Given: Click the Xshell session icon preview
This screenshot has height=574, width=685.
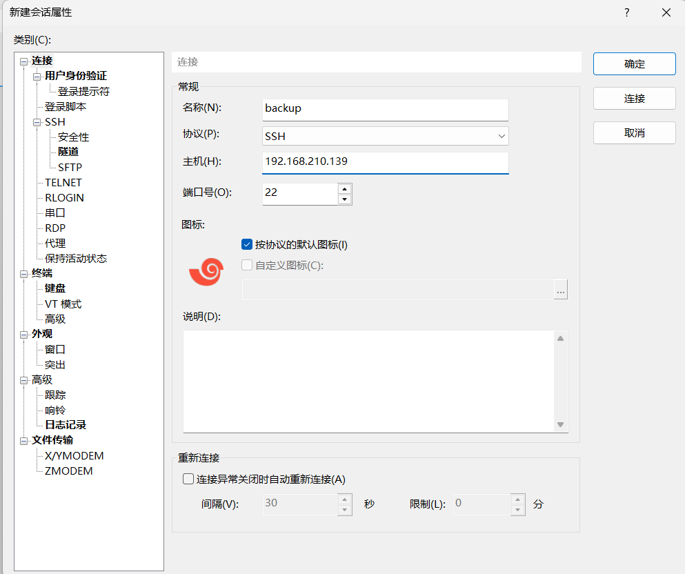Looking at the screenshot, I should [206, 272].
